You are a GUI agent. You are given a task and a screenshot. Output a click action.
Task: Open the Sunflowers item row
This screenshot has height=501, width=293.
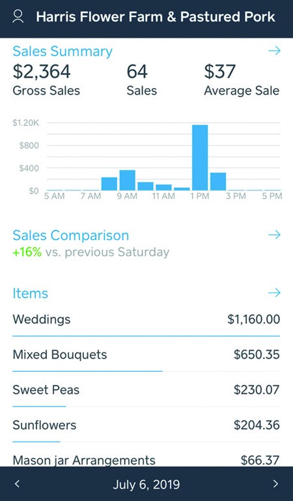[x=146, y=425]
